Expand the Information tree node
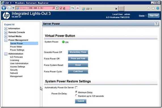The height and width of the screenshot is (108, 162). click(x=6, y=29)
